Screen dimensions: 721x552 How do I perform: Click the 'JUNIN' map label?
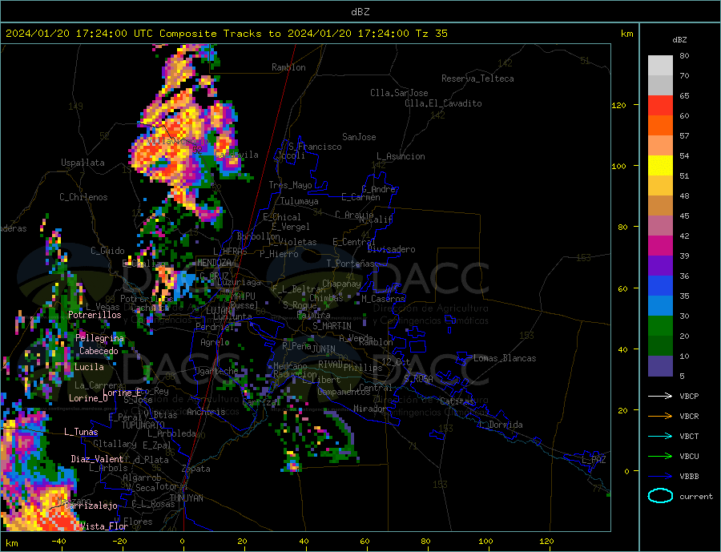[x=324, y=349]
